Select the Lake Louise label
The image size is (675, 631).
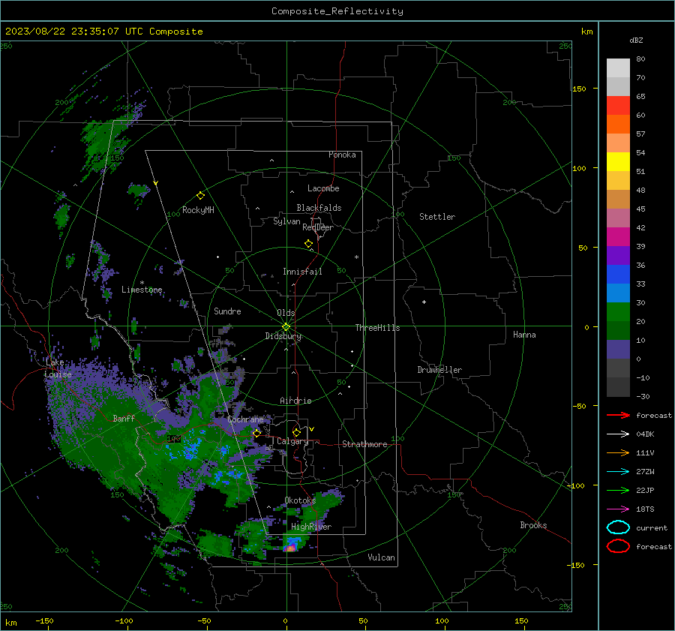click(58, 368)
